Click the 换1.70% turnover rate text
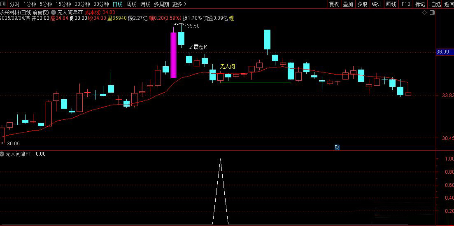 tap(192, 18)
